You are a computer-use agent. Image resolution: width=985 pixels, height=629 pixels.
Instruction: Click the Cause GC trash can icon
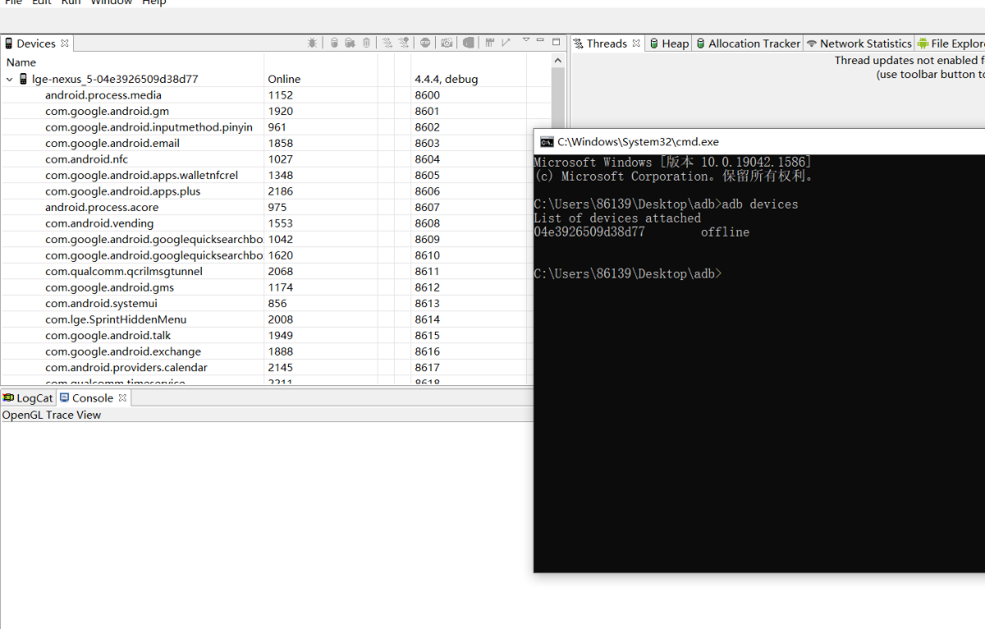(x=366, y=43)
